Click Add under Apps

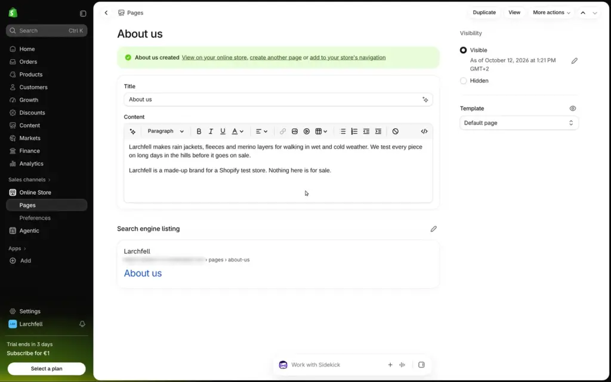(47, 261)
